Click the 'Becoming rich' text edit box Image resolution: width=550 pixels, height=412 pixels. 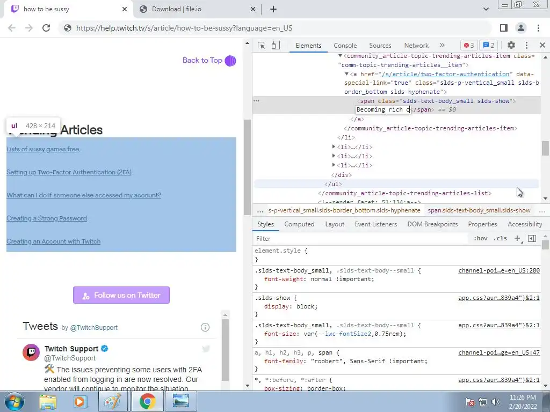click(x=383, y=109)
